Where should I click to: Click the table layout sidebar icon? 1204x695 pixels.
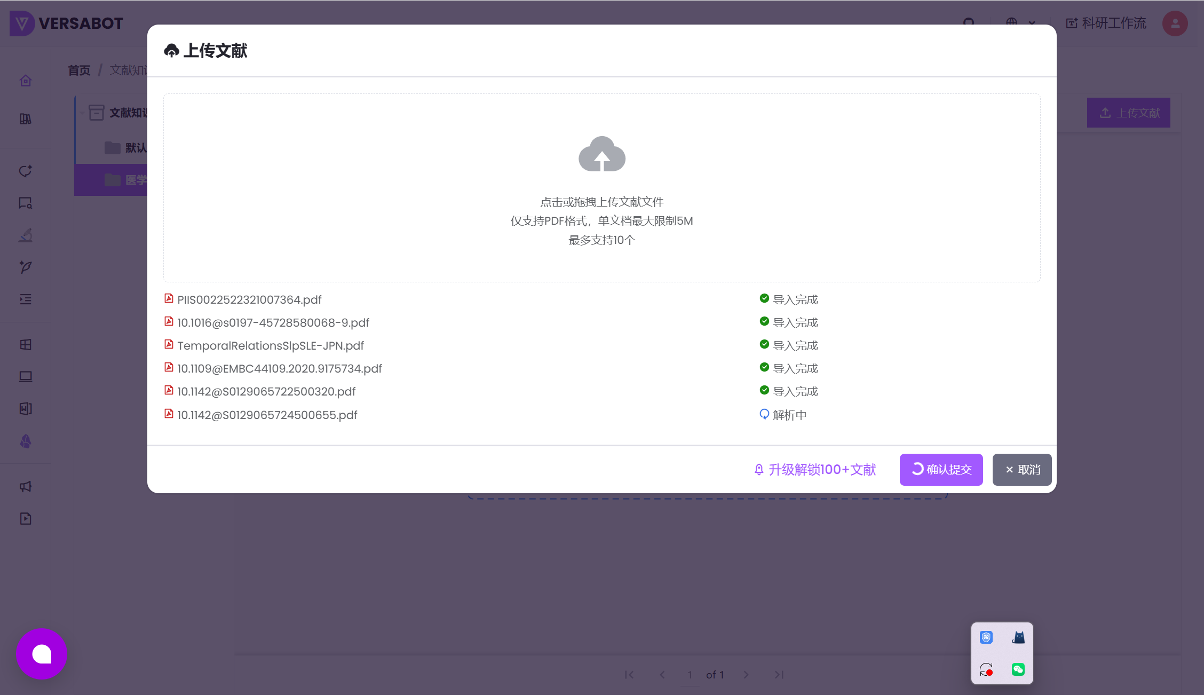click(26, 345)
